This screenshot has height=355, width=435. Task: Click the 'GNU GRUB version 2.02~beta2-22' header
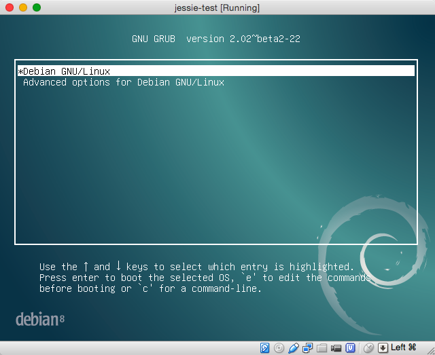tap(216, 39)
